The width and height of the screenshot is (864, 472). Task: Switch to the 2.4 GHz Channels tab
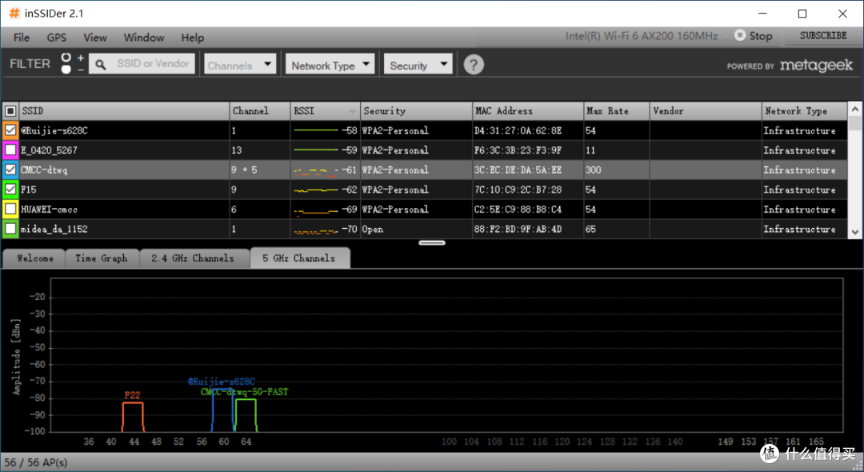click(194, 258)
